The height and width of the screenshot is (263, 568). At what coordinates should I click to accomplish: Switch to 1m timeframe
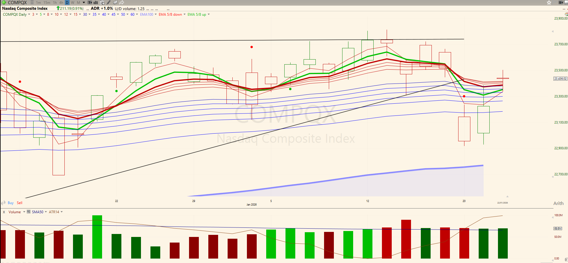coord(39,2)
